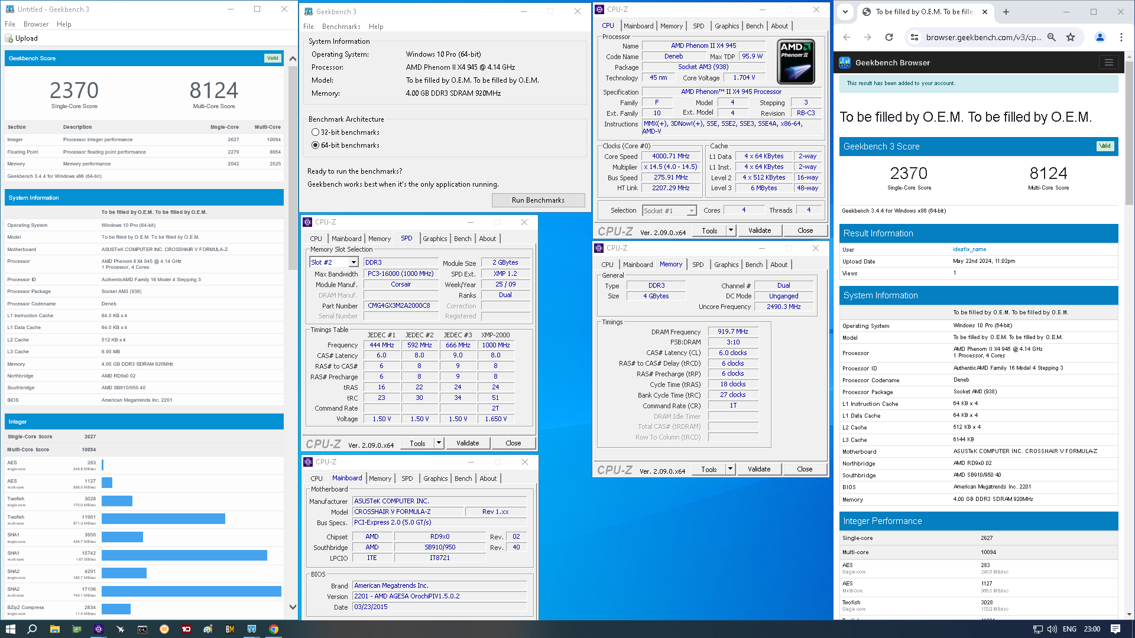Click Twofish multi-core result bar 11961
This screenshot has height=638, width=1135.
pos(163,519)
